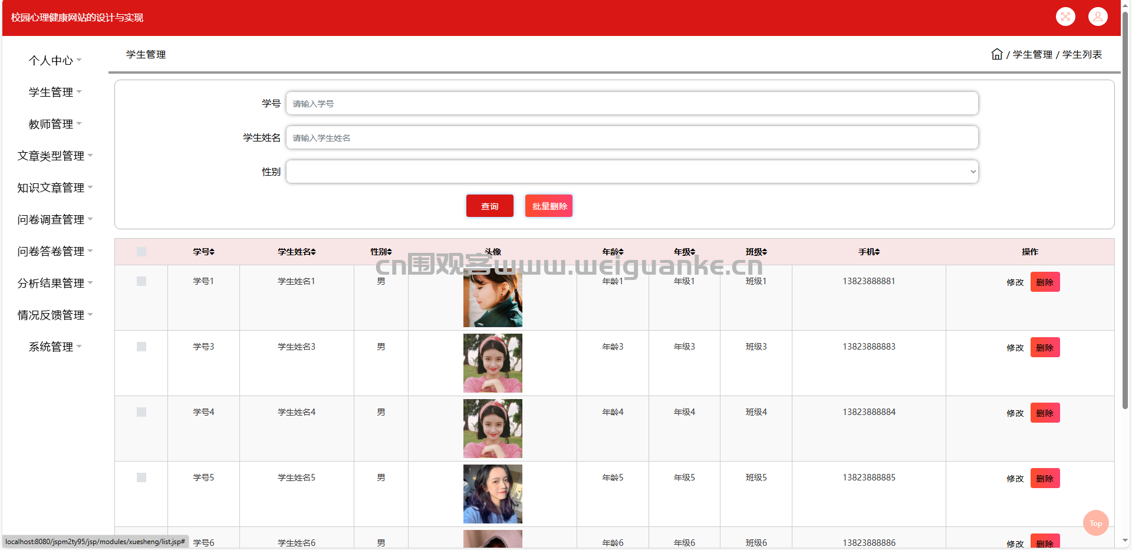1132x550 pixels.
Task: Click the 操作 column header
Action: point(1030,252)
